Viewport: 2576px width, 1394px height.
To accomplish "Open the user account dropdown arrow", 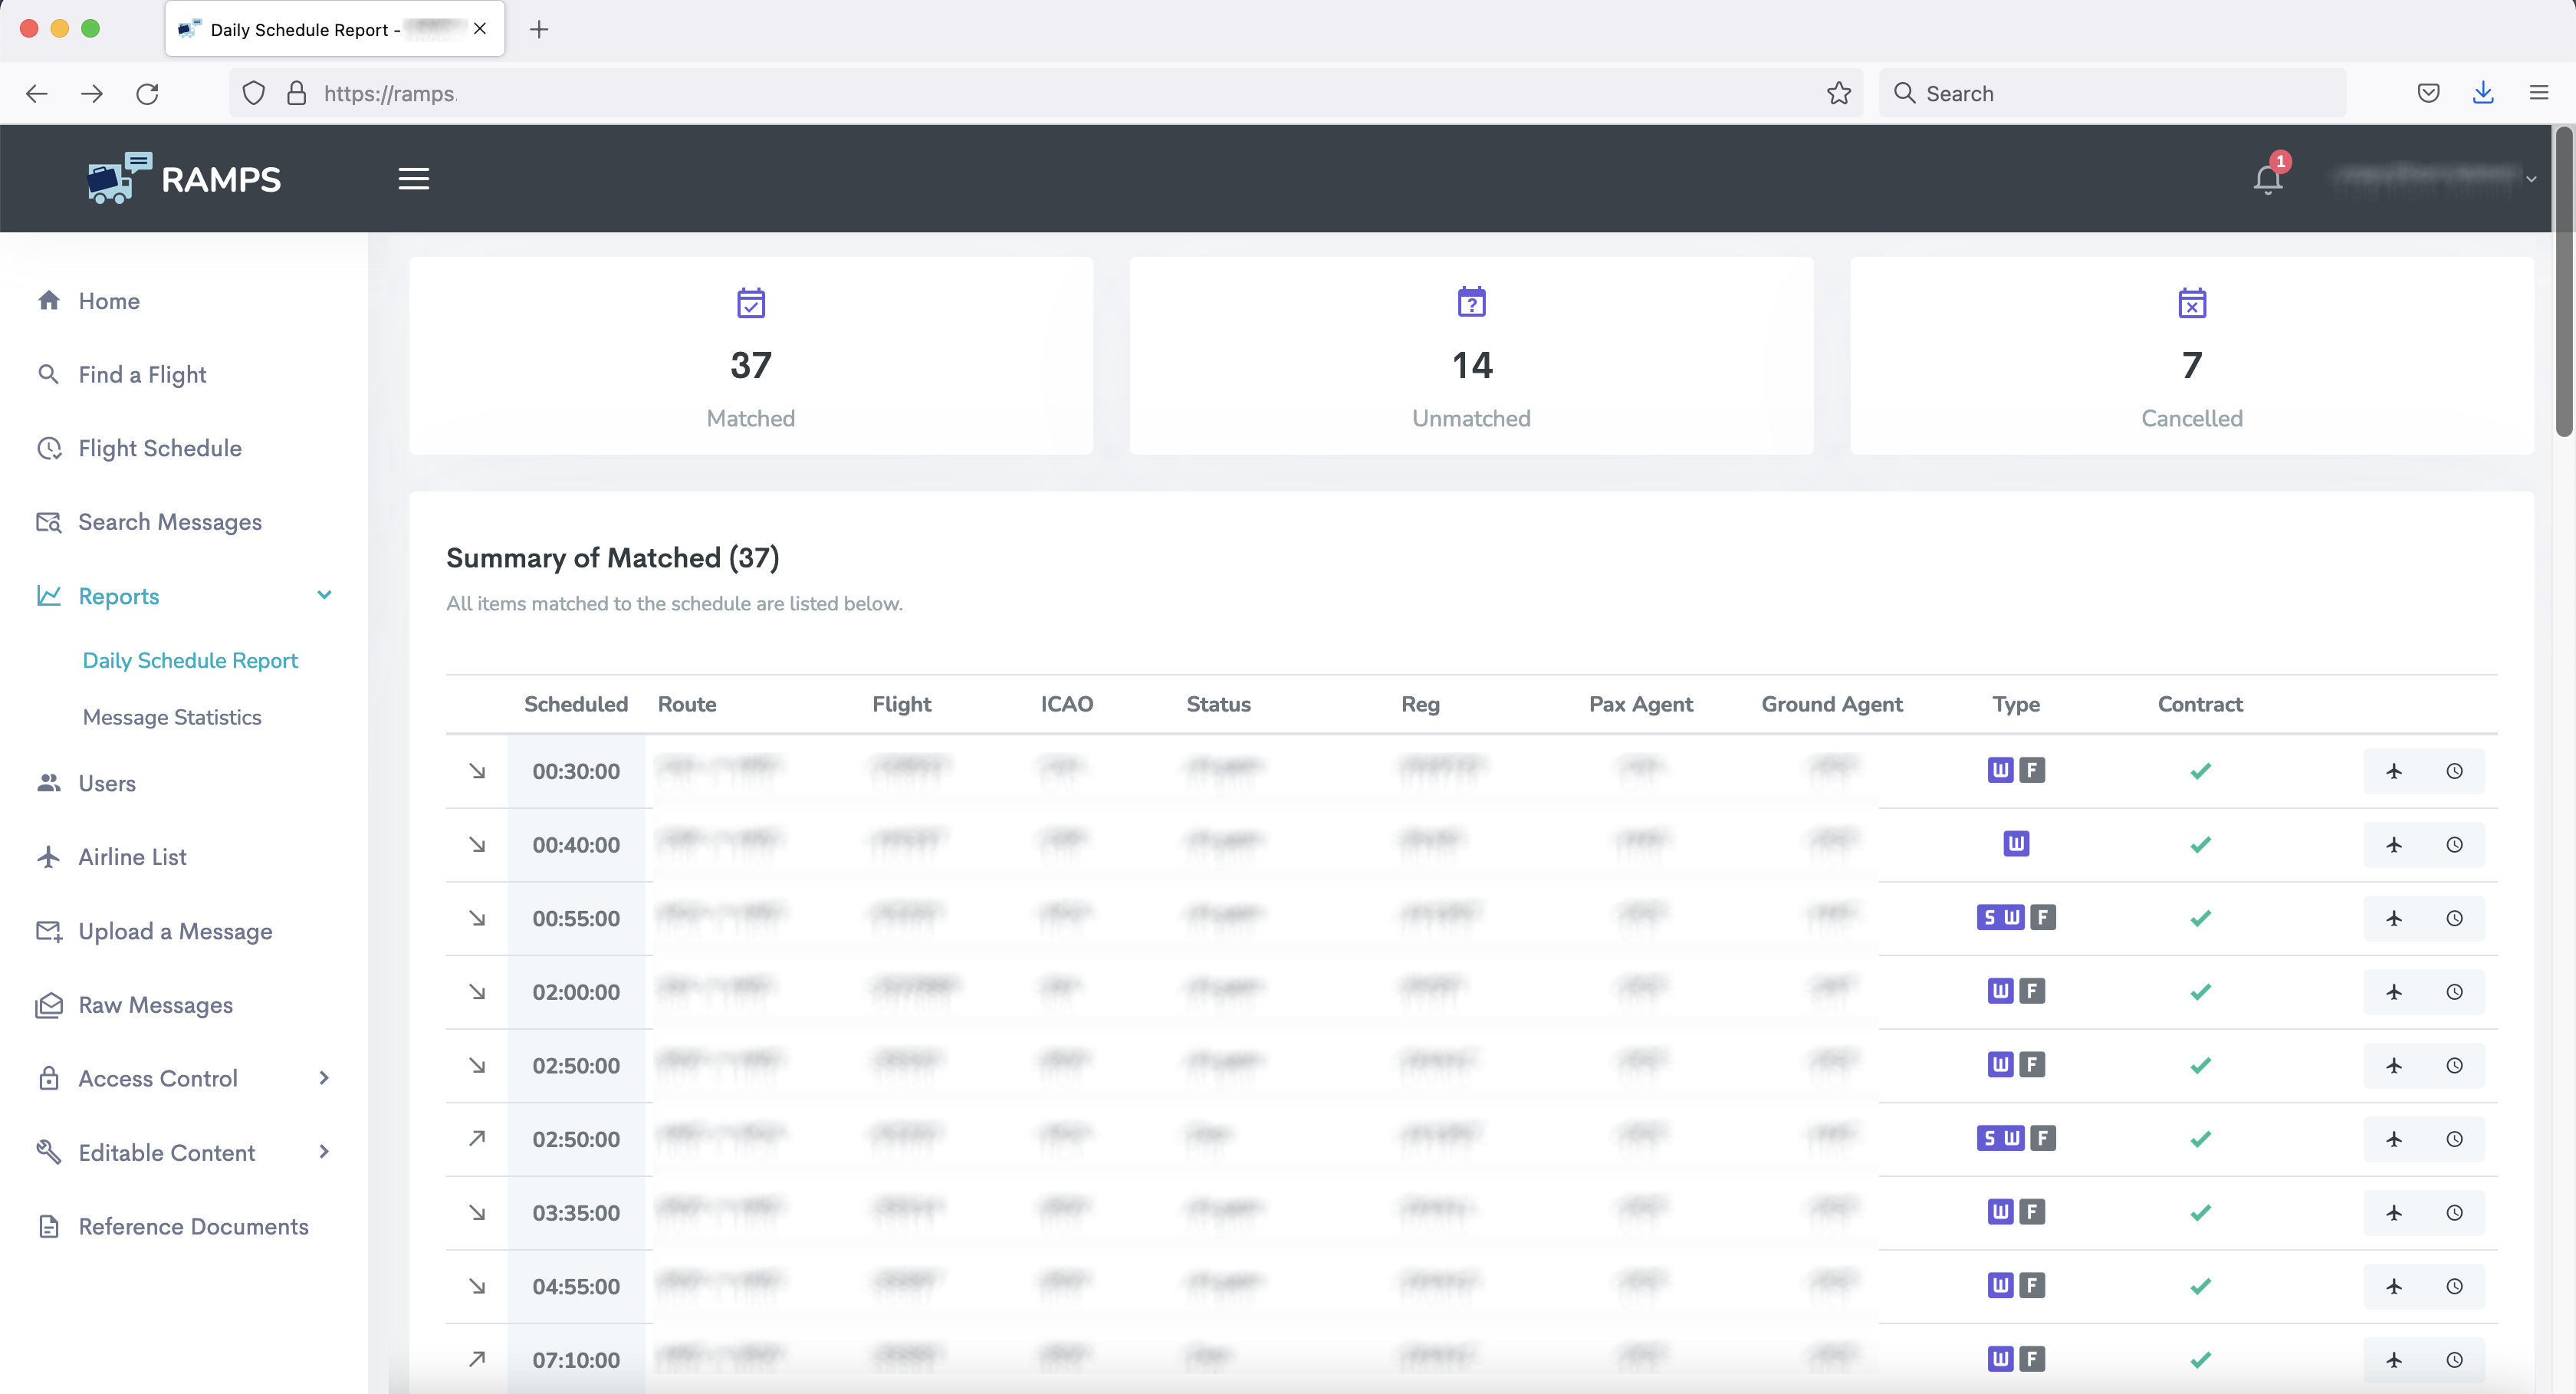I will pyautogui.click(x=2531, y=180).
